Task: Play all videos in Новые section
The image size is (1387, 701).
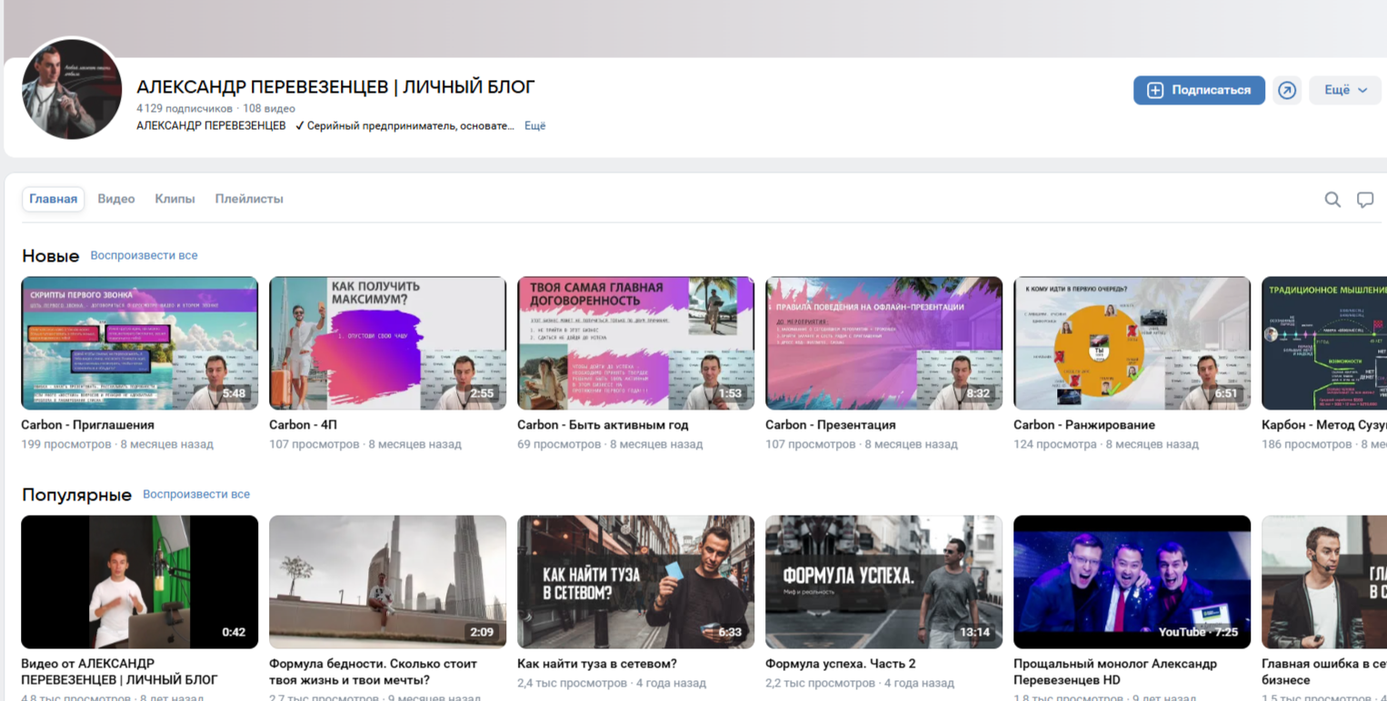Action: click(x=144, y=256)
